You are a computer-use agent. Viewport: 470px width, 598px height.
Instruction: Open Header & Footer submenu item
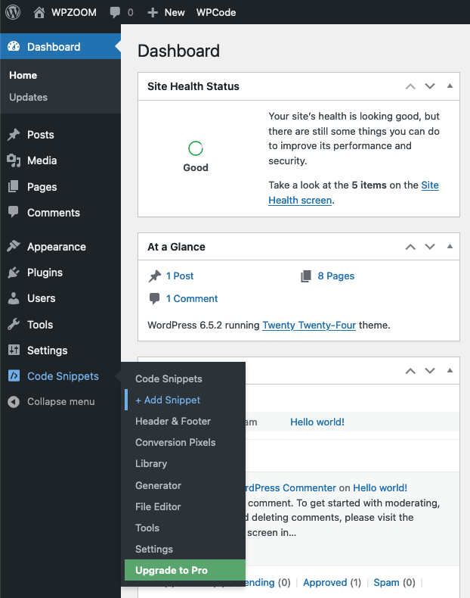(x=173, y=421)
